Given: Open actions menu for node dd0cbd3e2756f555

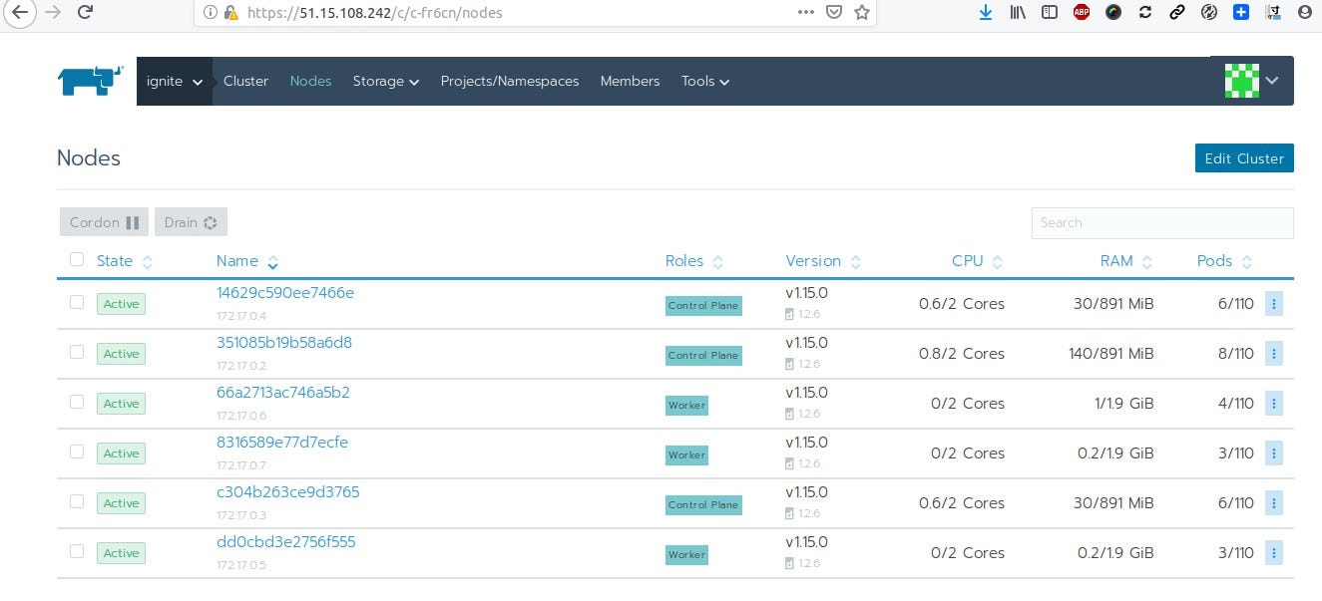Looking at the screenshot, I should [x=1274, y=553].
